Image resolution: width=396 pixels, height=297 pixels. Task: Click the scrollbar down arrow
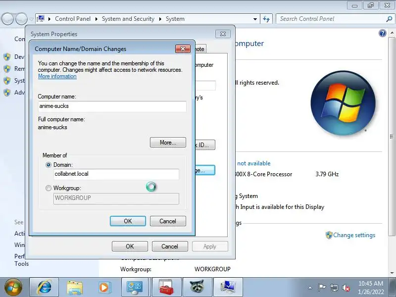pos(392,273)
